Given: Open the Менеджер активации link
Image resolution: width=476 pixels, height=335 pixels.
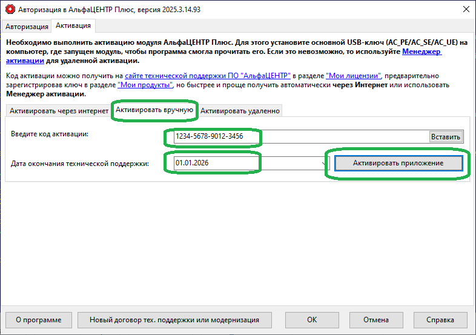Looking at the screenshot, I should [421, 51].
